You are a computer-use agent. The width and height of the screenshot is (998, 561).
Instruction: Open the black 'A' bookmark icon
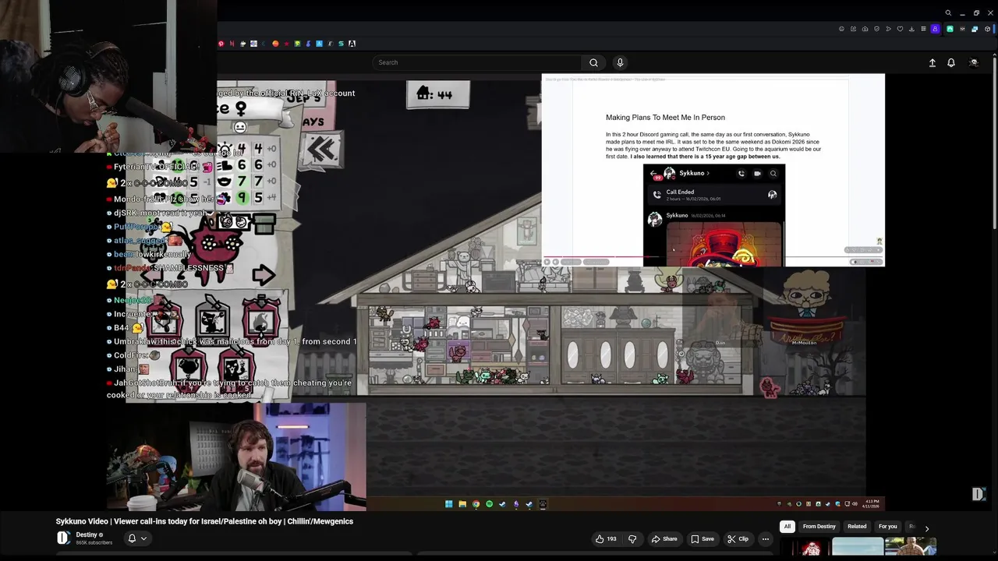coord(352,44)
